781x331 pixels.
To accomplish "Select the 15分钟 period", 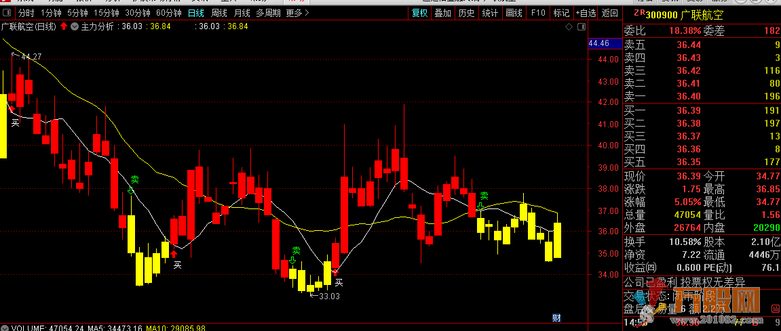I will [x=106, y=13].
